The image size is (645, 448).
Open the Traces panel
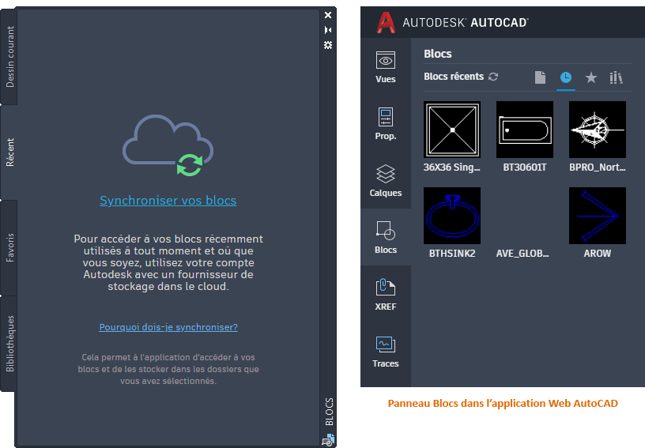[386, 352]
